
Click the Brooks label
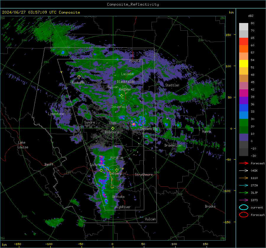(210, 206)
